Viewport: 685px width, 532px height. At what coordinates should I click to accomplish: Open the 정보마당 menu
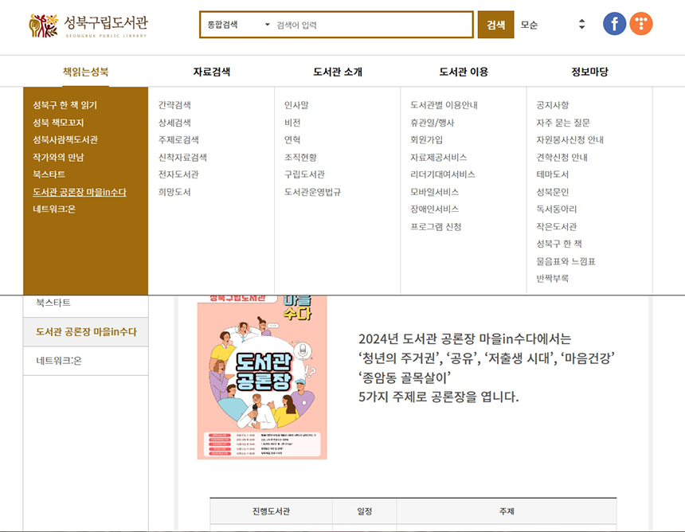(589, 72)
